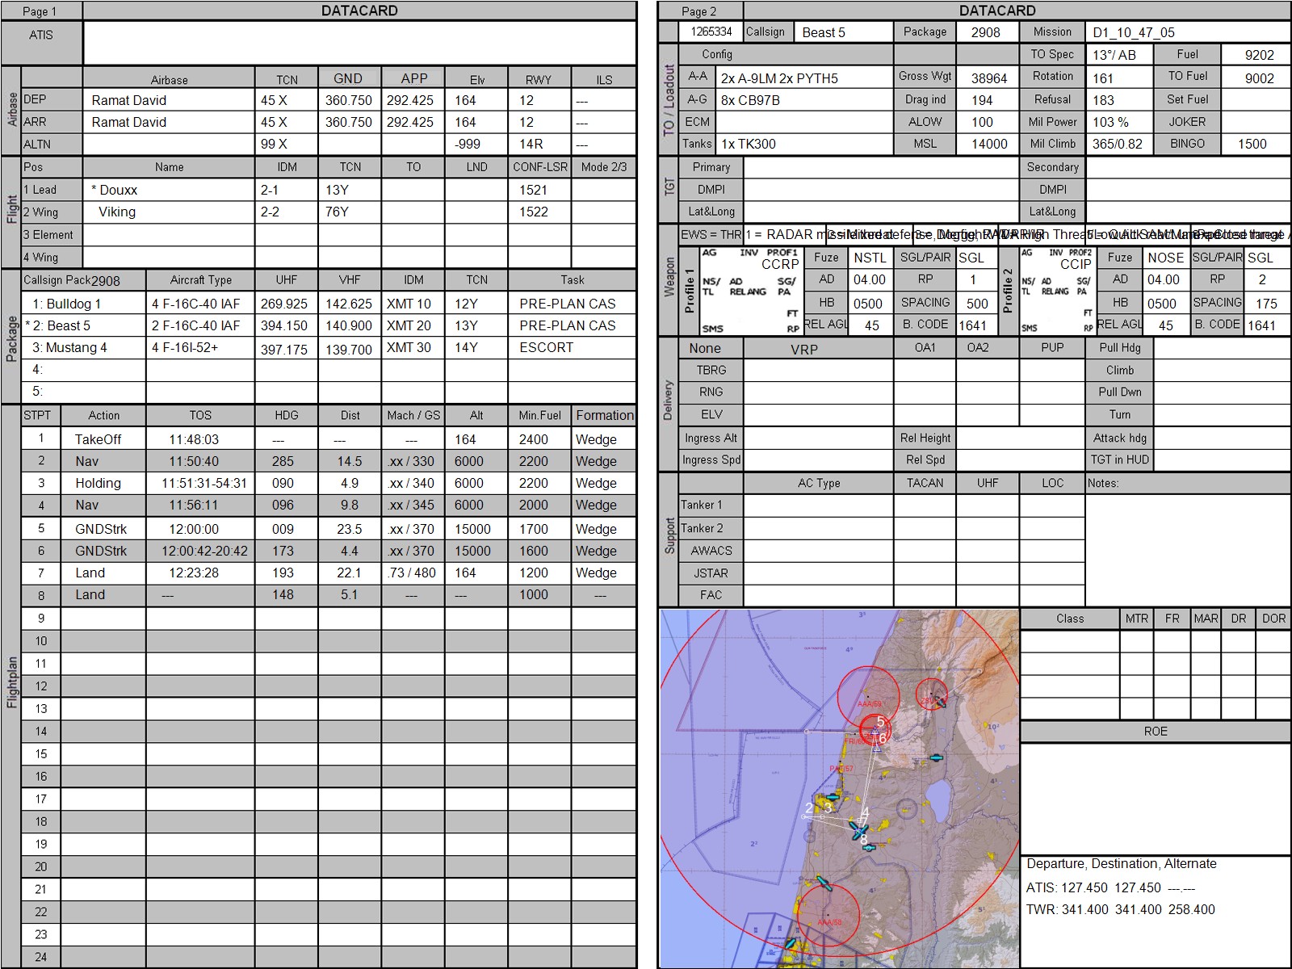The image size is (1292, 969).
Task: Click A-G loadout '8x CB97B'
Action: pyautogui.click(x=750, y=100)
